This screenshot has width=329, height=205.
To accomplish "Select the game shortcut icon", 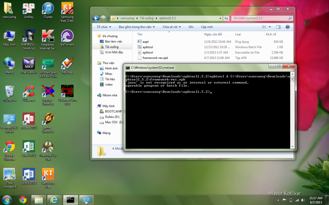I will (48, 123).
